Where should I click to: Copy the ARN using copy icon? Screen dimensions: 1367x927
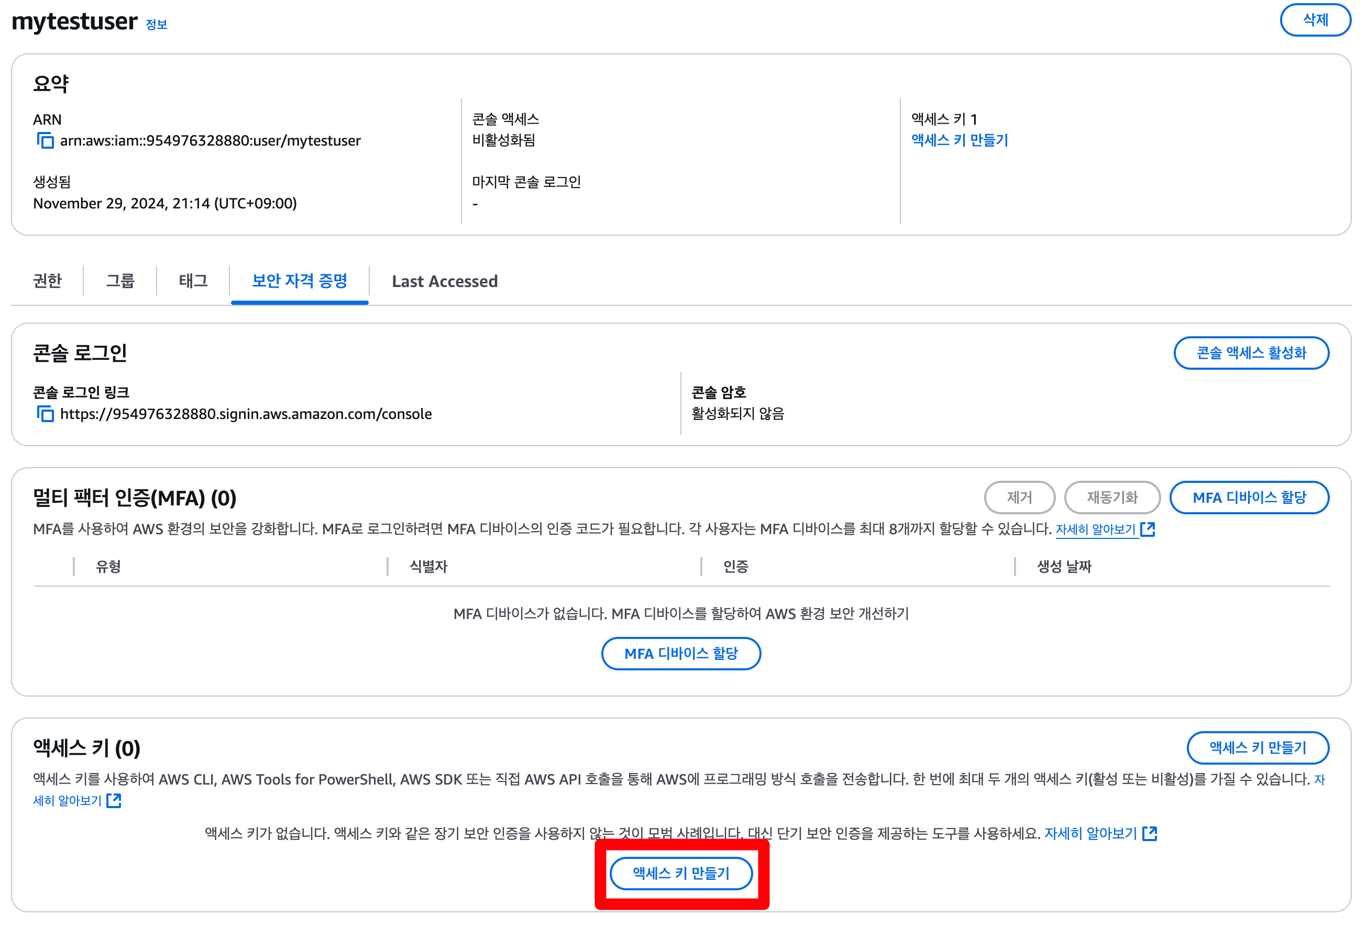point(45,140)
